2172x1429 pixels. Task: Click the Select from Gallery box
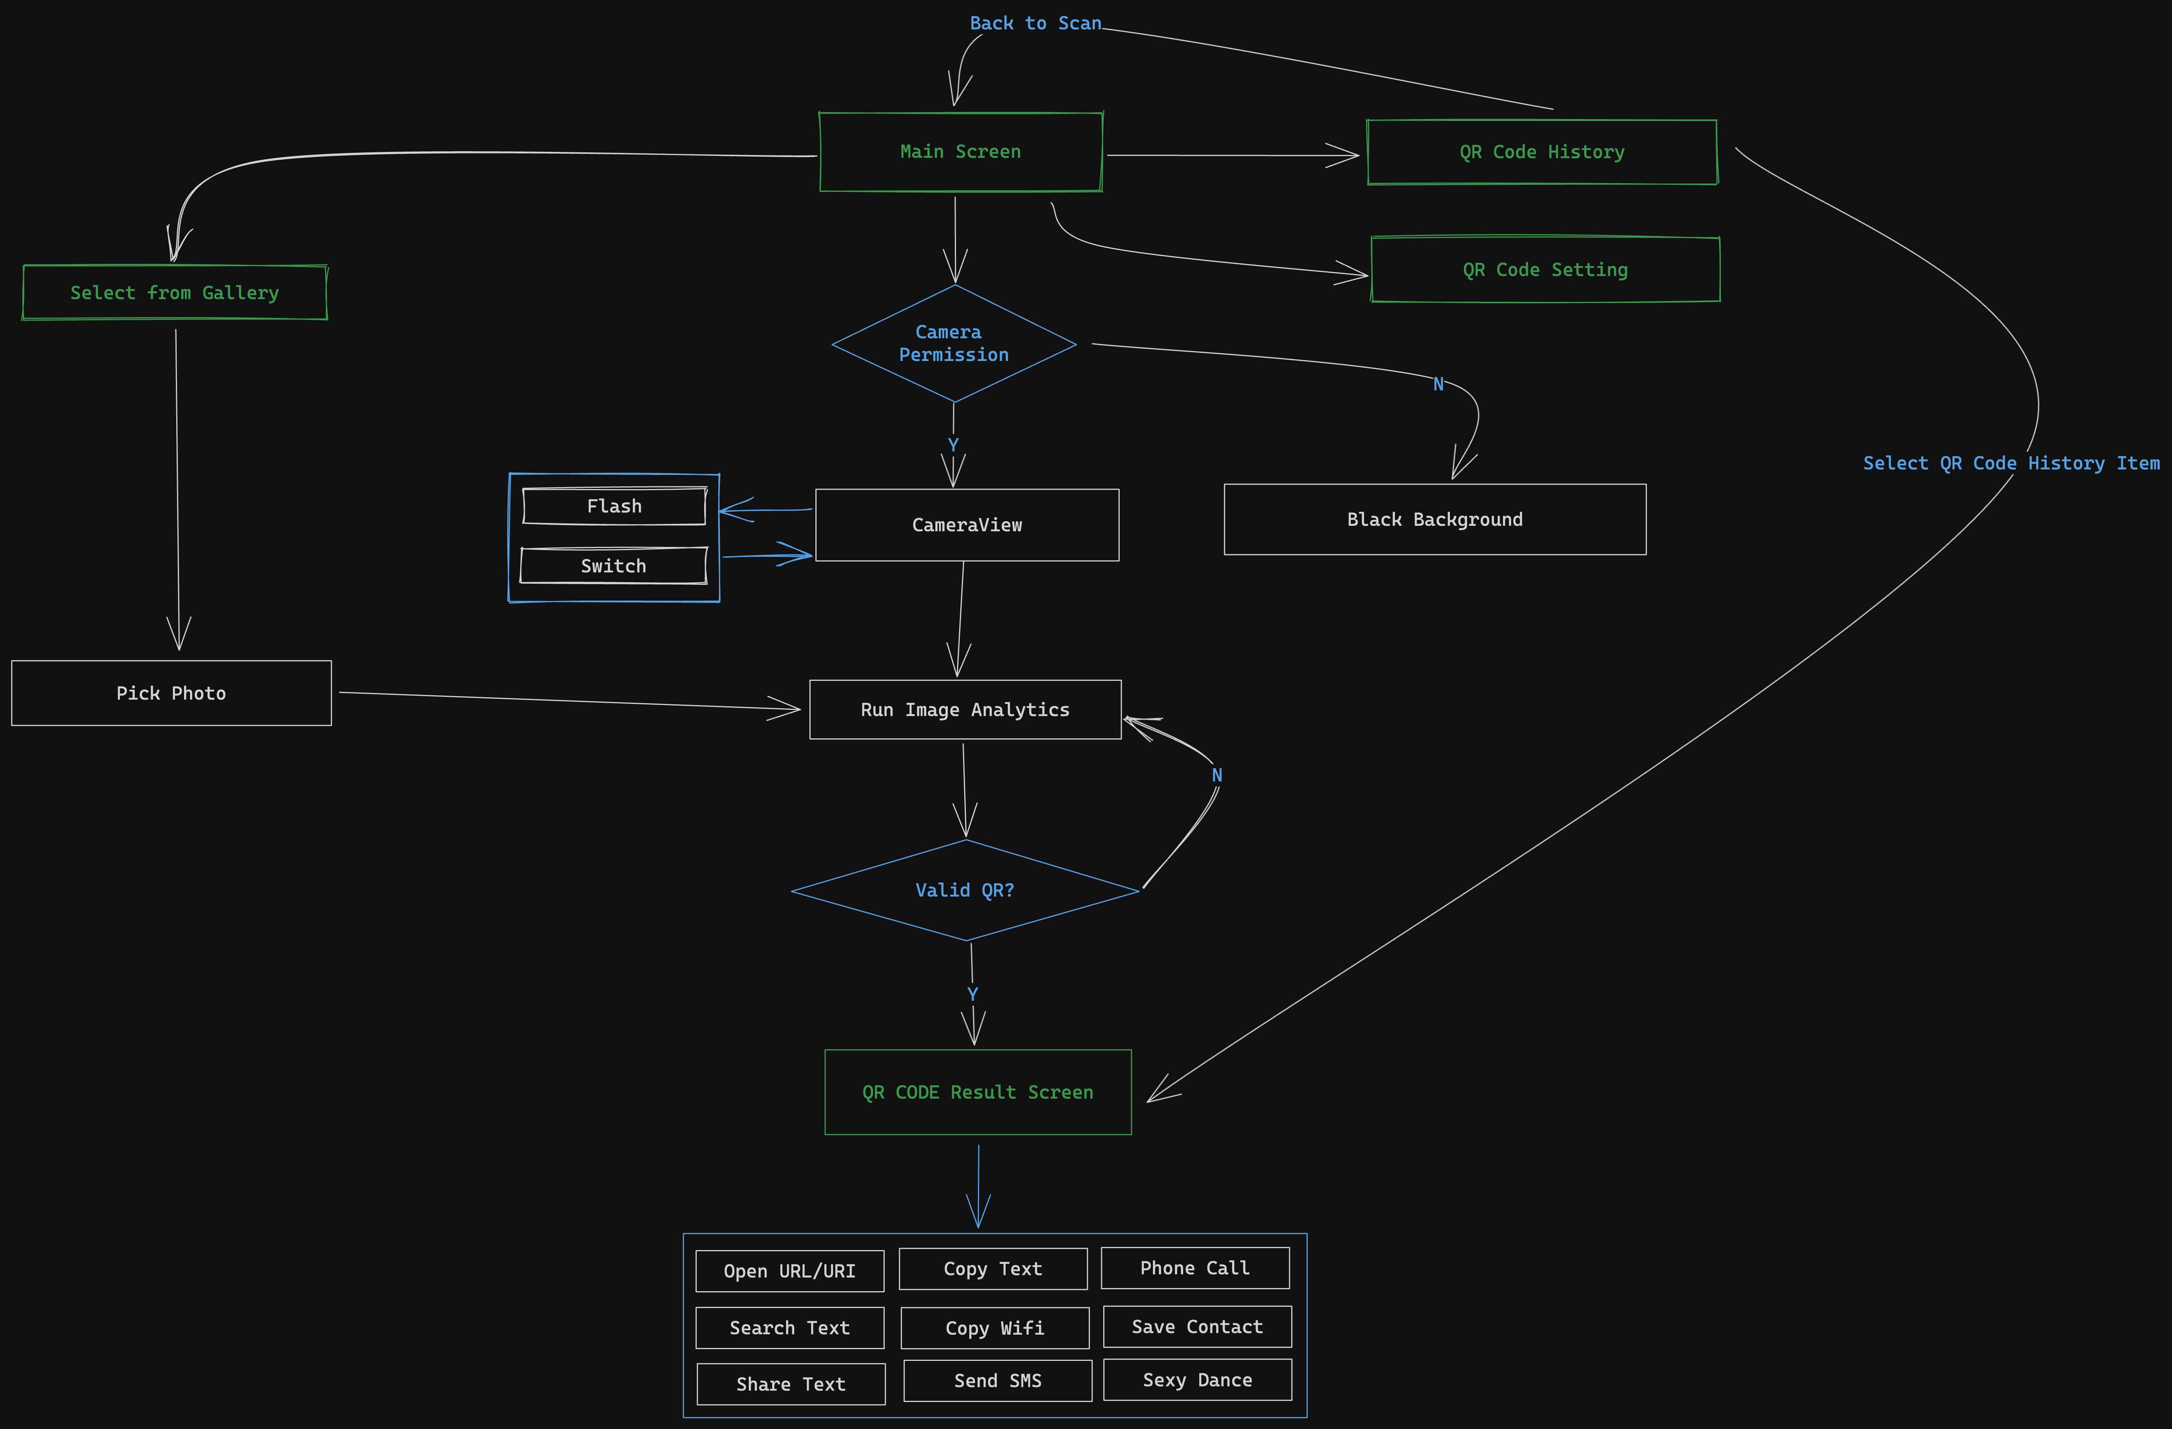point(174,293)
